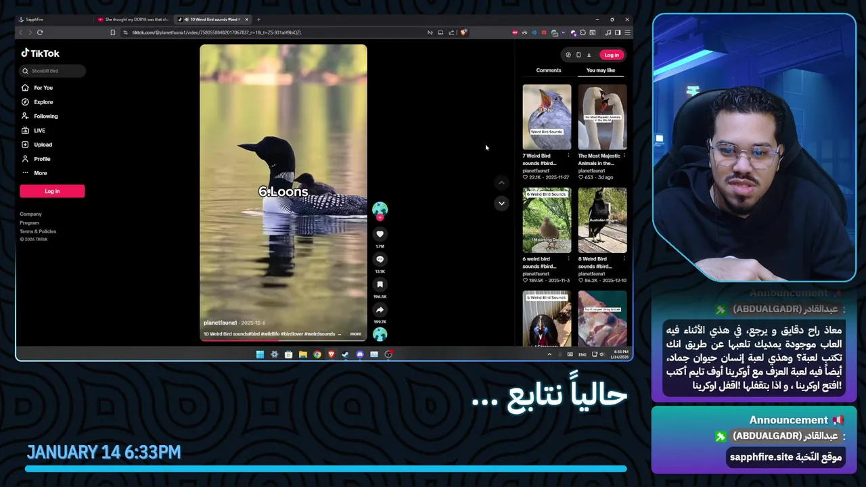This screenshot has height=487, width=866.
Task: Go to previous video with up arrow
Action: pyautogui.click(x=501, y=183)
